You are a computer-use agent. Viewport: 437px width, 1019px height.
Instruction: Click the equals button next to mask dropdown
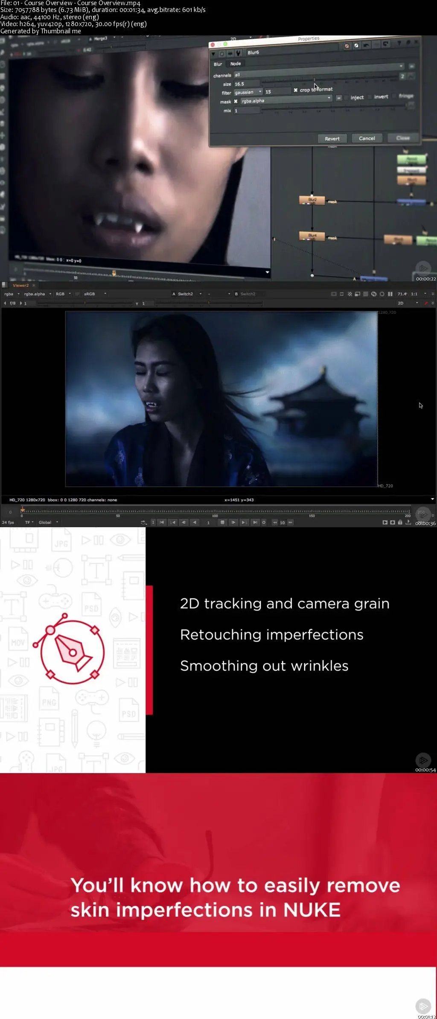pyautogui.click(x=338, y=98)
